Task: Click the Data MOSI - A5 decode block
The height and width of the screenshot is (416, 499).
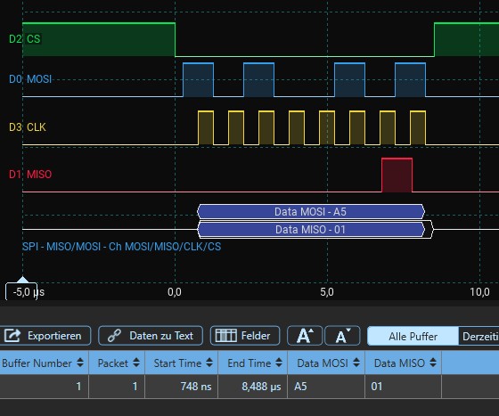Action: click(311, 211)
